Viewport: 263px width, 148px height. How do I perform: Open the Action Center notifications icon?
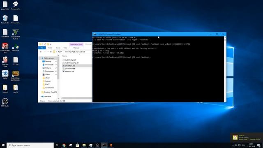tap(258, 145)
